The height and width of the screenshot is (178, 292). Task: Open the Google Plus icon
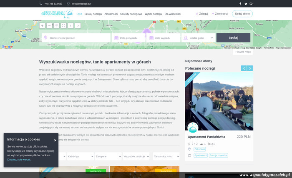click(x=252, y=4)
